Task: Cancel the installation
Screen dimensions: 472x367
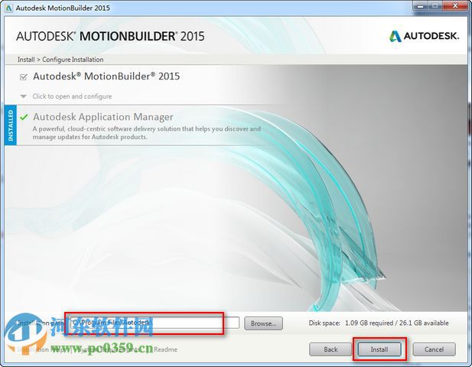Action: (434, 349)
